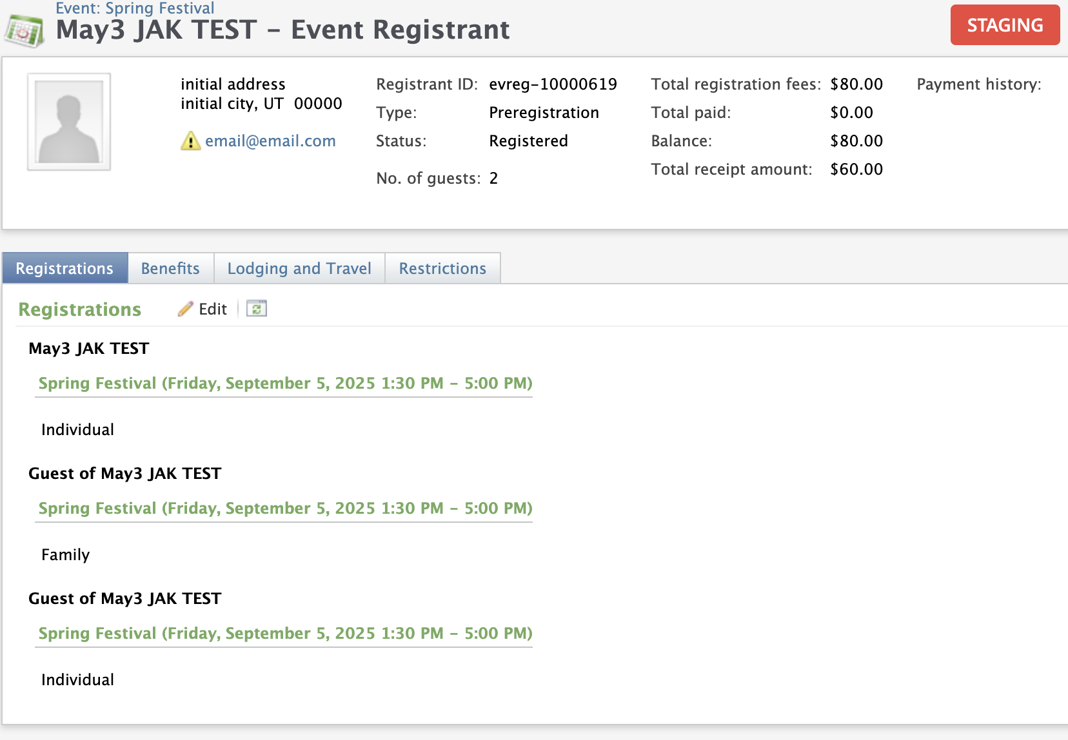Click the Payment history label
Screen dimensions: 1068x740
pos(978,84)
